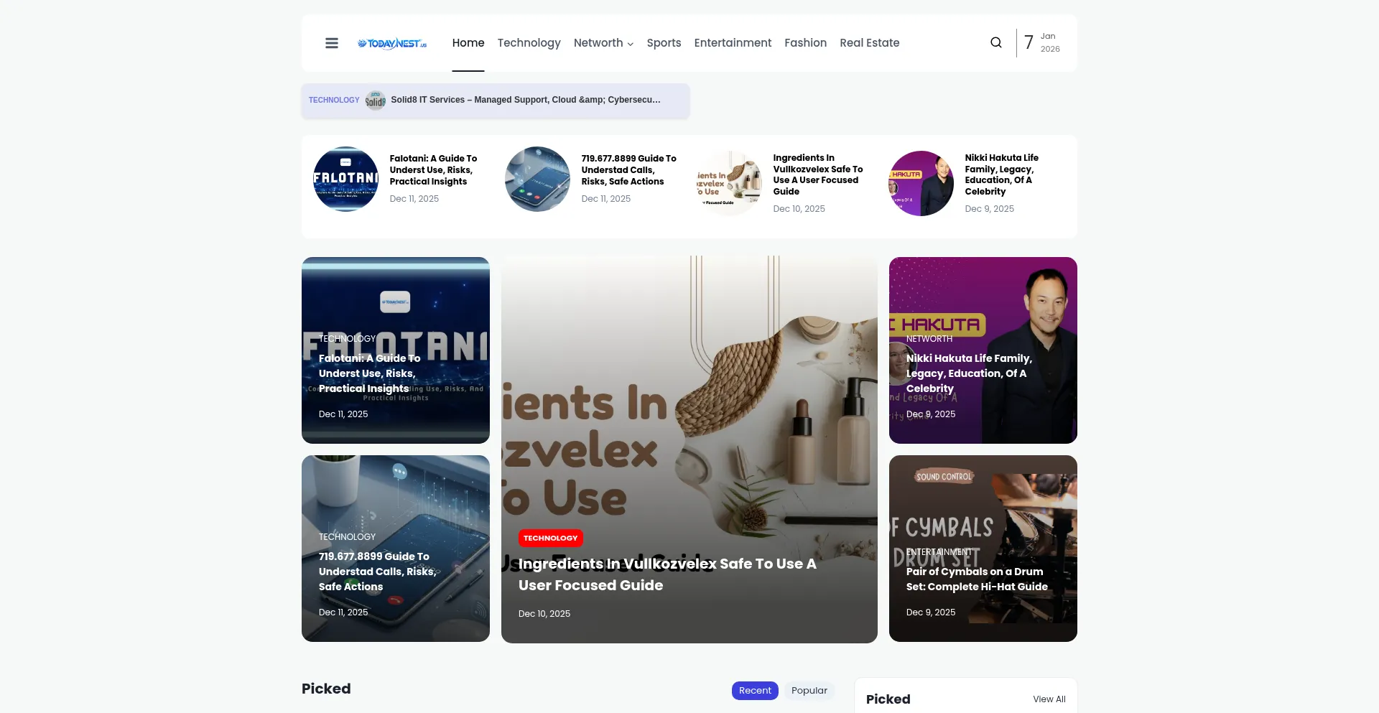Select the Recent tab
The height and width of the screenshot is (713, 1379).
(x=755, y=691)
